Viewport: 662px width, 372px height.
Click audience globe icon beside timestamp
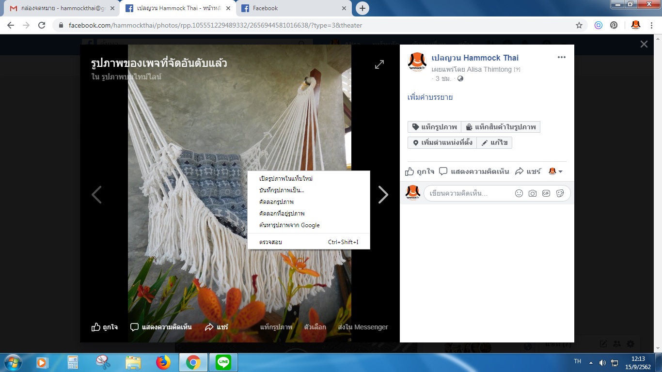[x=460, y=78]
